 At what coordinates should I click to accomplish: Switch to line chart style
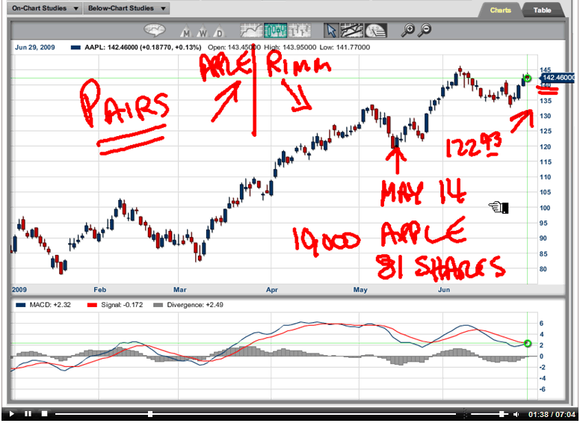coord(252,31)
